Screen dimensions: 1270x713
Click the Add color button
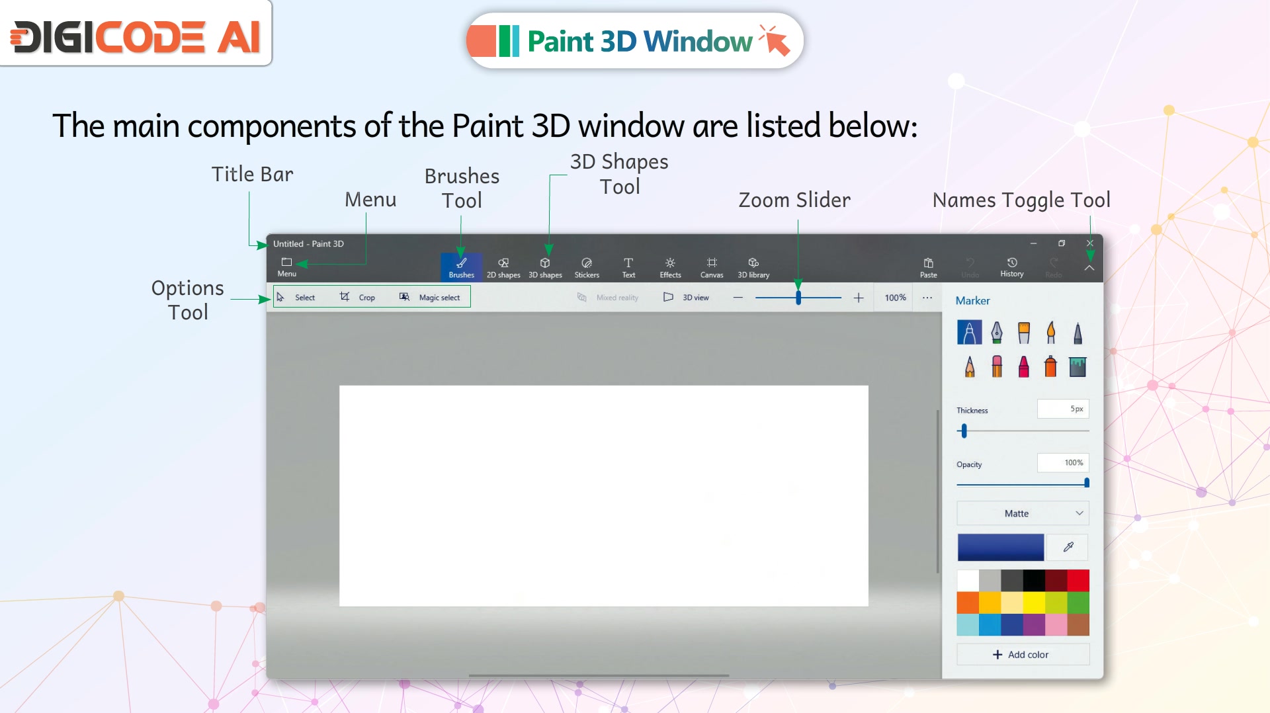[x=1023, y=654]
